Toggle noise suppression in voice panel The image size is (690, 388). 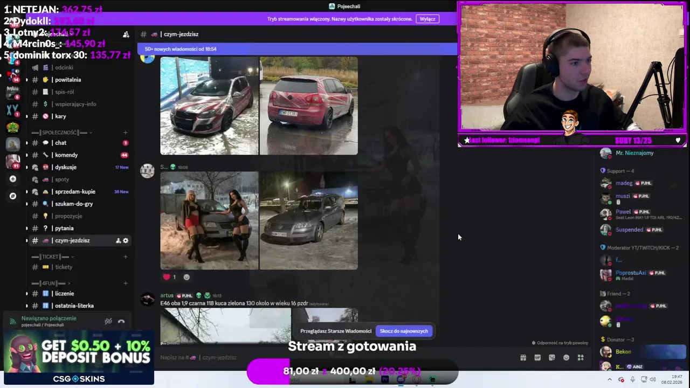click(108, 322)
